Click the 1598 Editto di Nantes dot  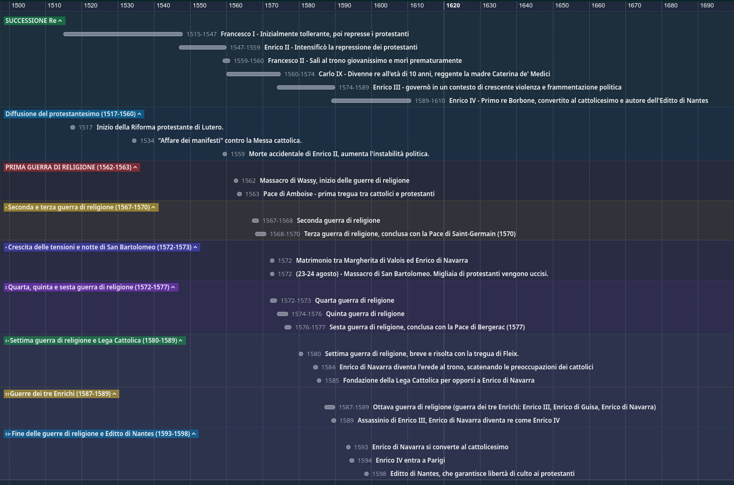(366, 474)
